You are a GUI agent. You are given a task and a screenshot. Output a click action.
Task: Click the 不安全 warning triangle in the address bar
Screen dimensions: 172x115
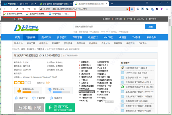tap(41, 9)
